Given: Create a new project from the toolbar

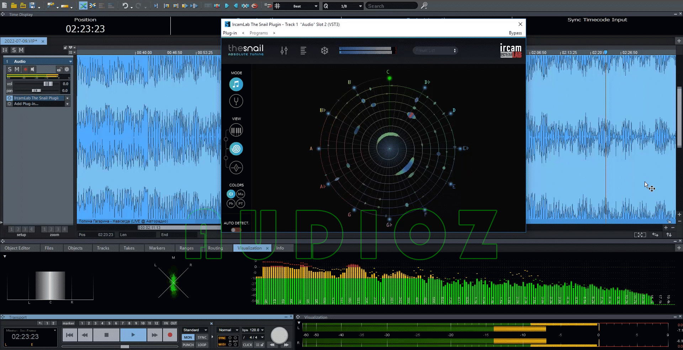Looking at the screenshot, I should click(5, 5).
